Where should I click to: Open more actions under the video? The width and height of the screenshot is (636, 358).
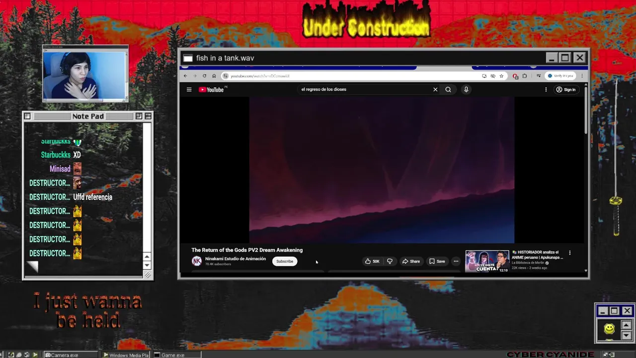(x=456, y=262)
